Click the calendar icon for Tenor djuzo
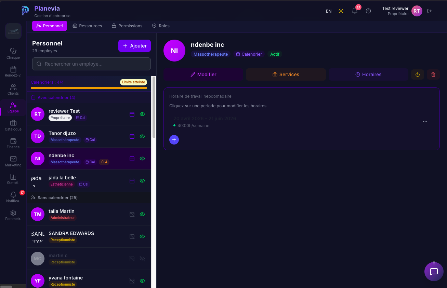This screenshot has width=447, height=288. 132,136
